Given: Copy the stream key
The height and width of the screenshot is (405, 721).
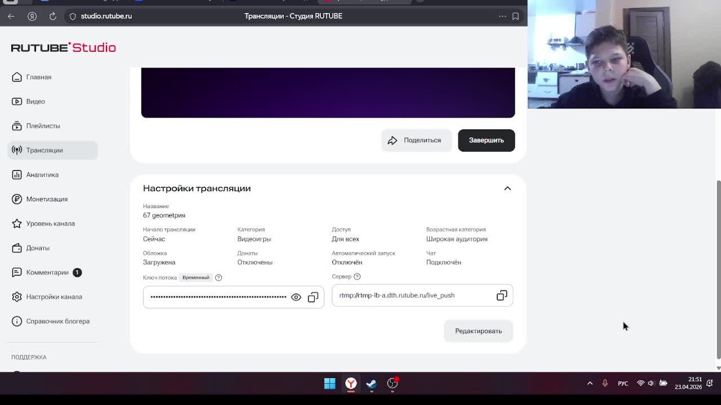Looking at the screenshot, I should click(313, 297).
